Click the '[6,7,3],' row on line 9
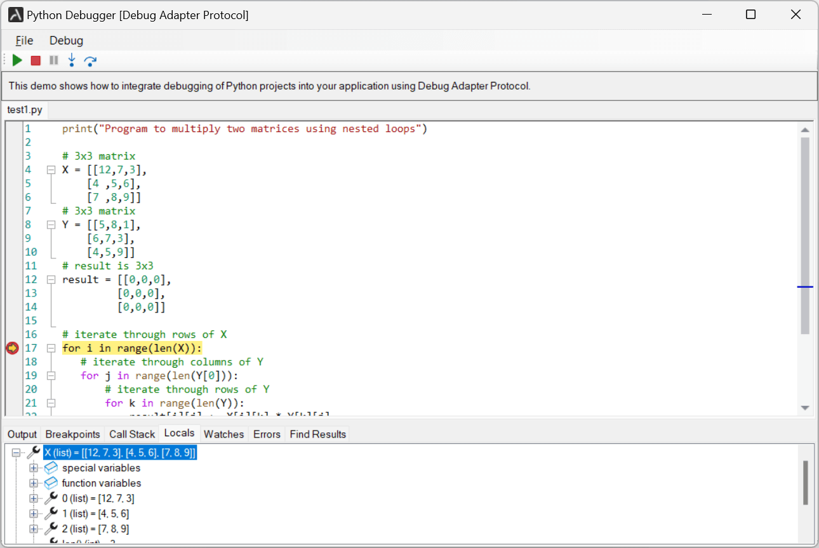819x548 pixels. click(110, 239)
